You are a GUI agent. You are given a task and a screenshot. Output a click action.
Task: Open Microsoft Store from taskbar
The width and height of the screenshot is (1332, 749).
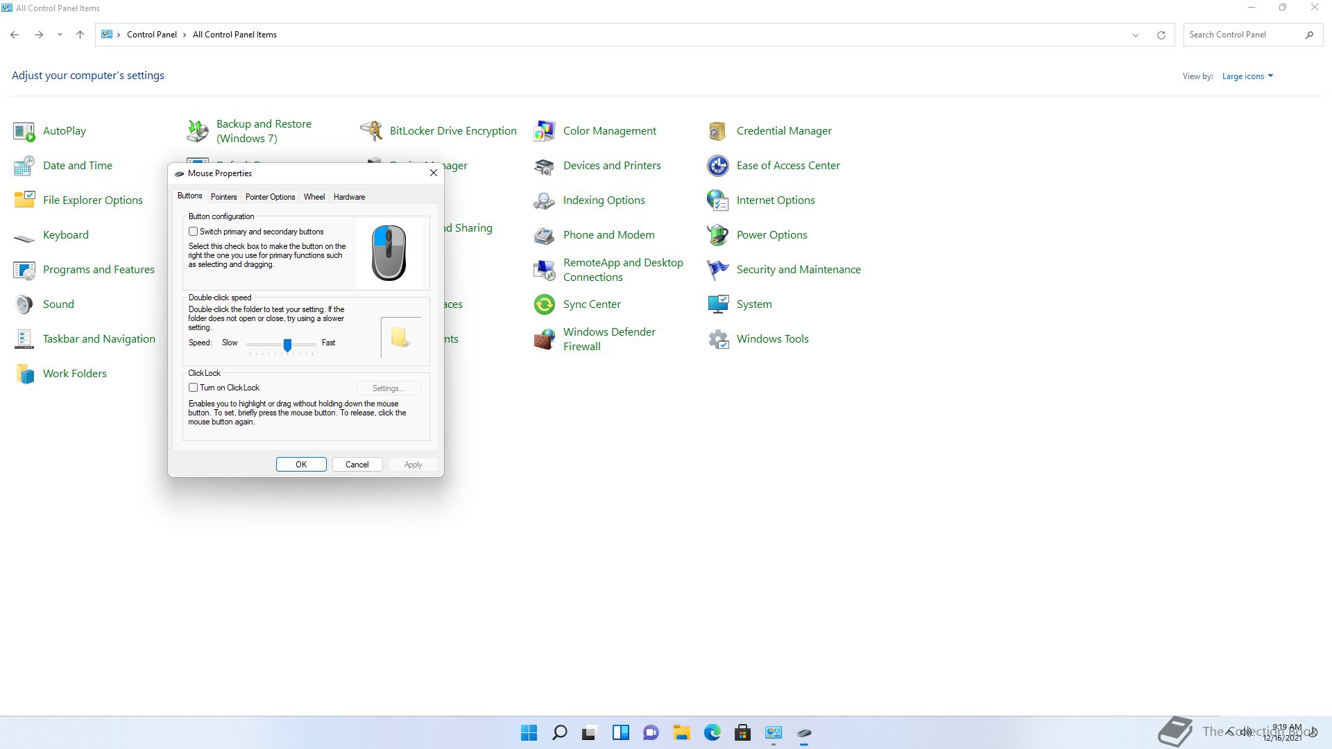point(742,733)
